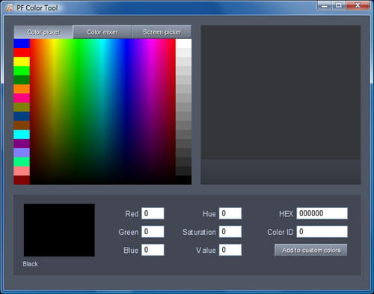Pick the blue swatch in preset column
The height and width of the screenshot is (294, 374).
(22, 43)
